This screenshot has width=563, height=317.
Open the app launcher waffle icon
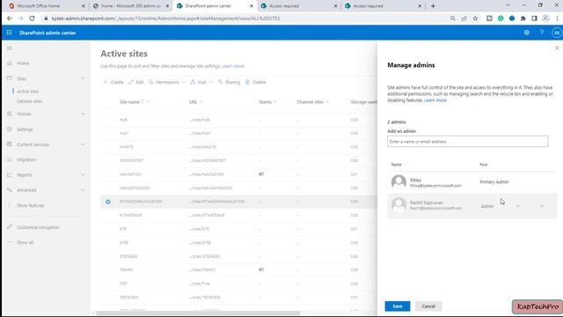pyautogui.click(x=9, y=33)
